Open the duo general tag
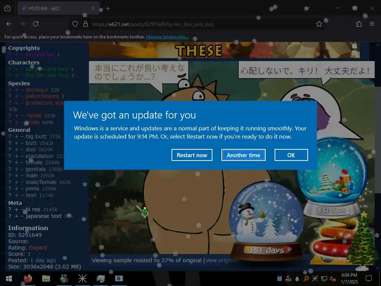This screenshot has height=286, width=381. (31, 149)
